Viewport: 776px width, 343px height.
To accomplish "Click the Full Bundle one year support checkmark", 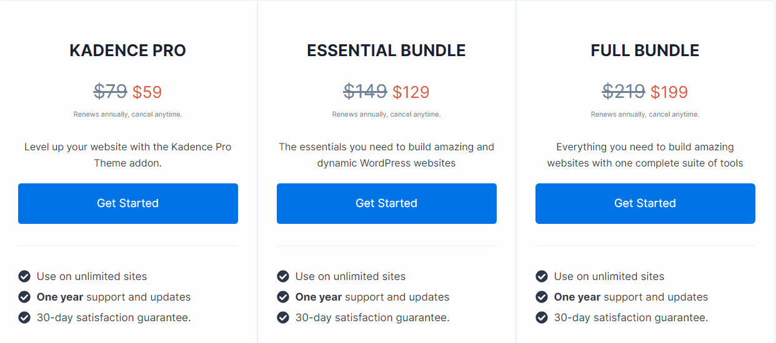I will pos(542,297).
